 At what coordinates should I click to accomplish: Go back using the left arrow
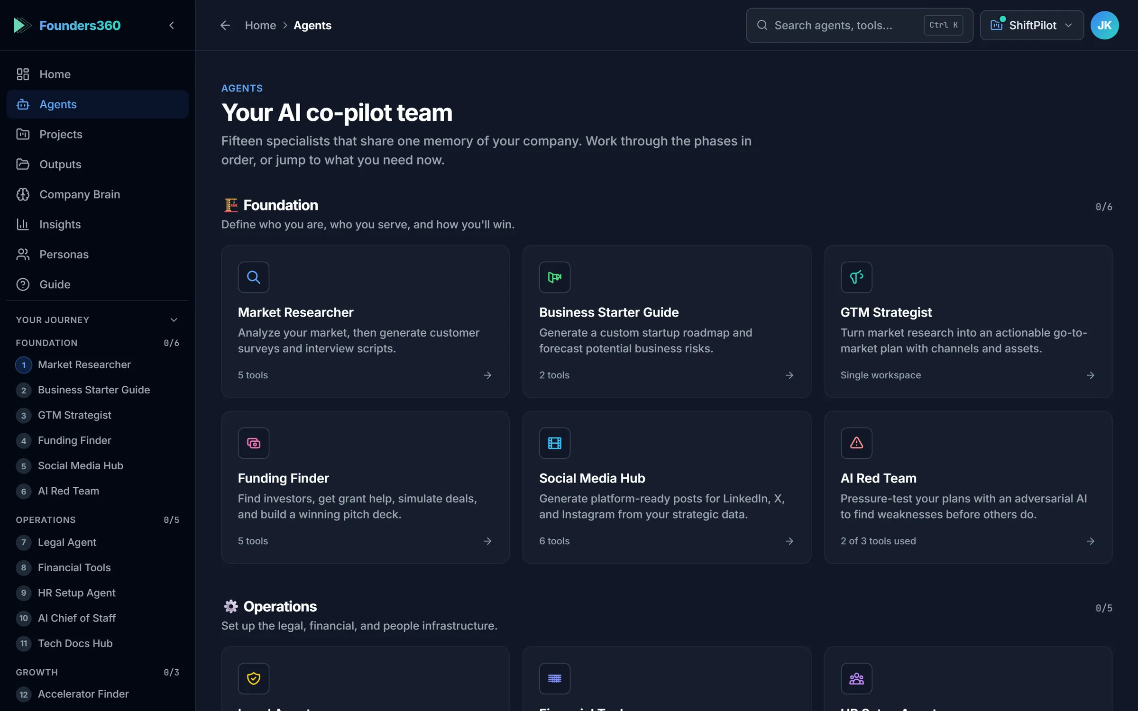click(225, 25)
